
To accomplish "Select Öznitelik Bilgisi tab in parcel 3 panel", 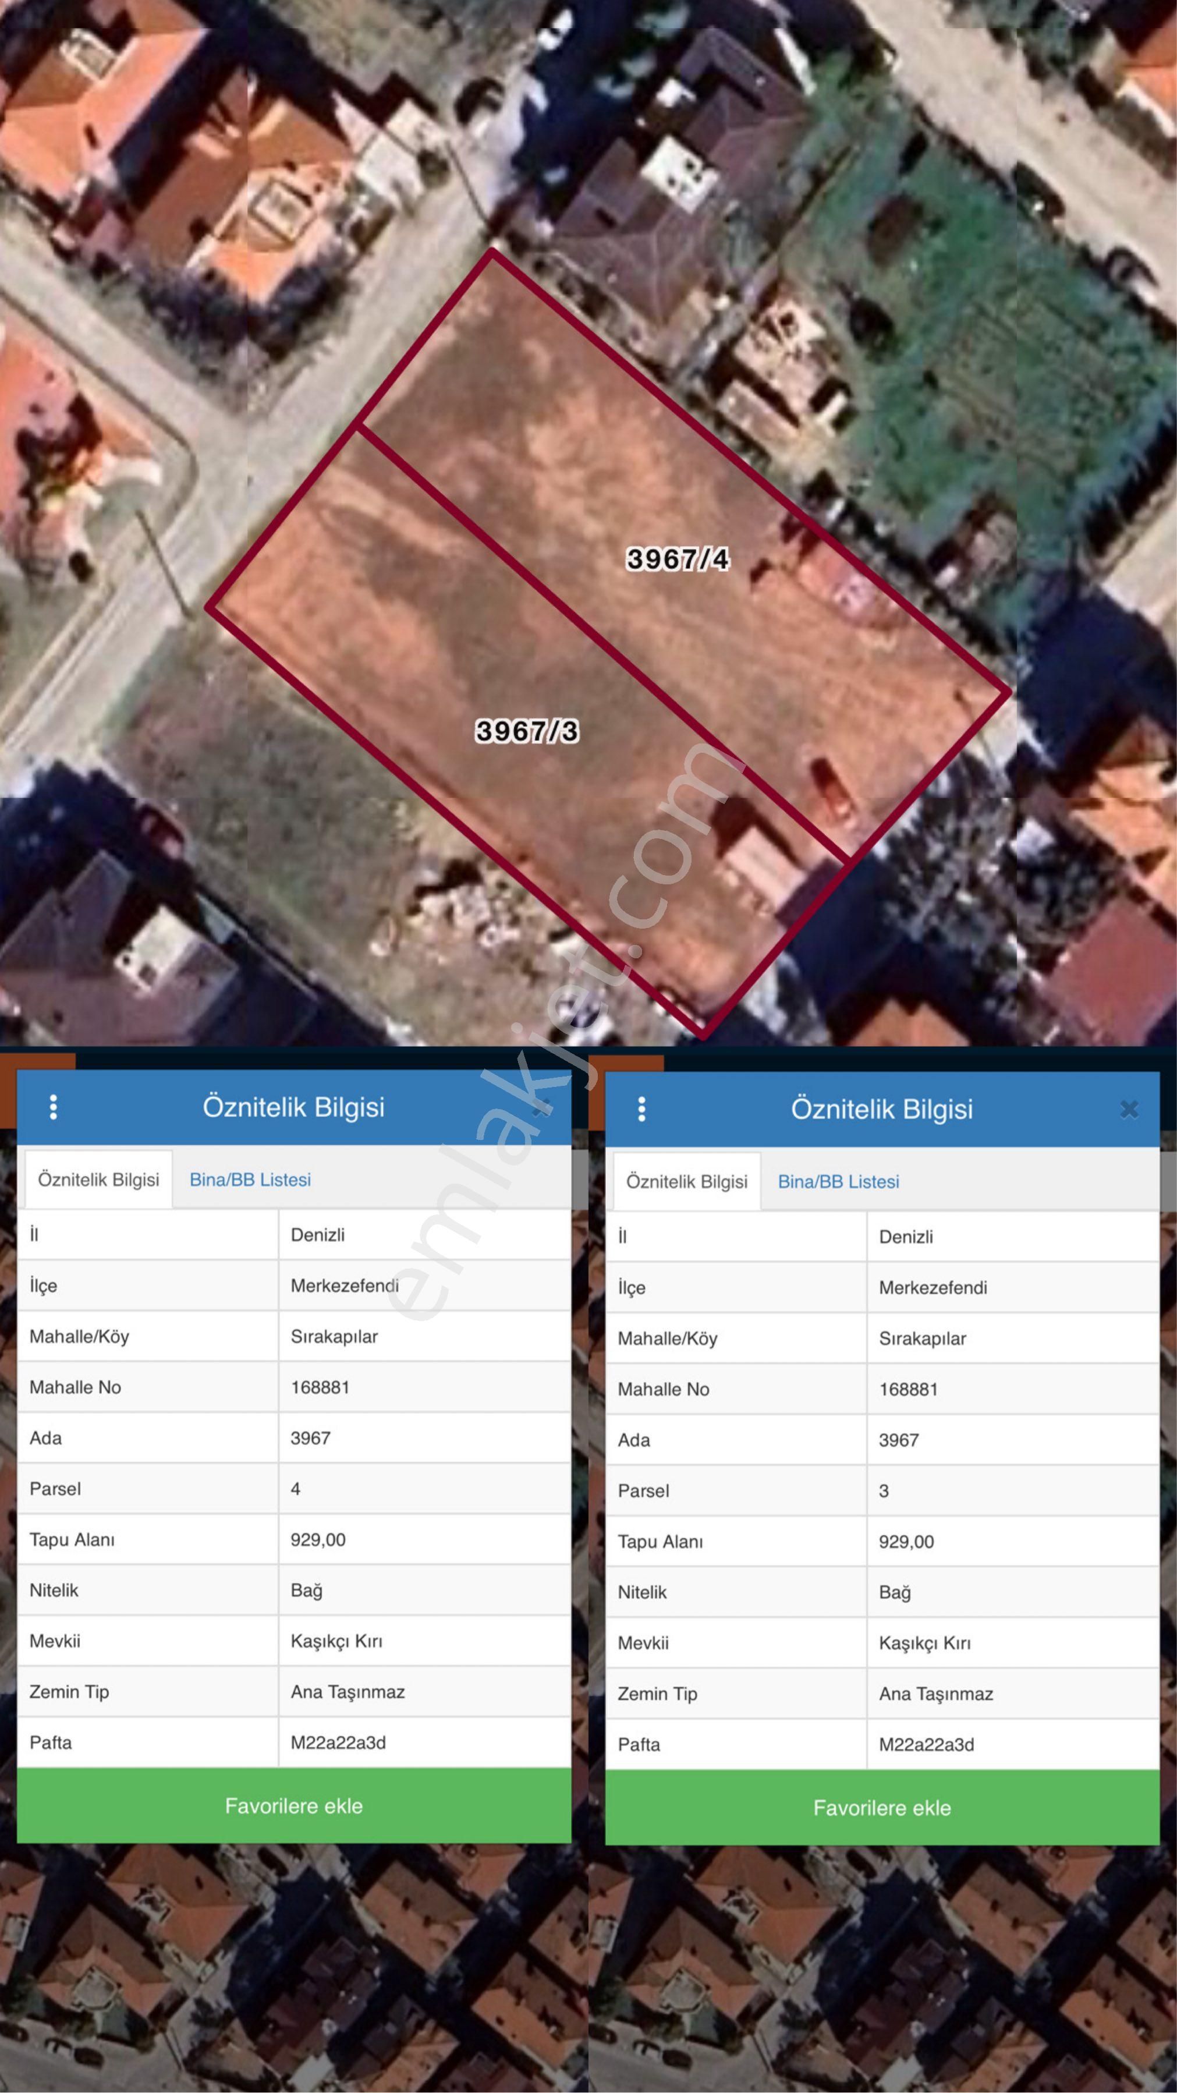I will pyautogui.click(x=686, y=1182).
